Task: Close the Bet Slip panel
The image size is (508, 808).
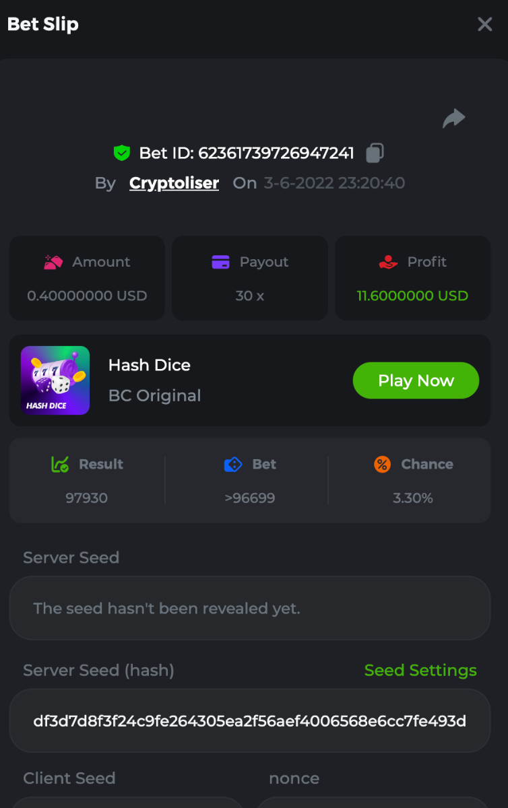Action: point(484,24)
